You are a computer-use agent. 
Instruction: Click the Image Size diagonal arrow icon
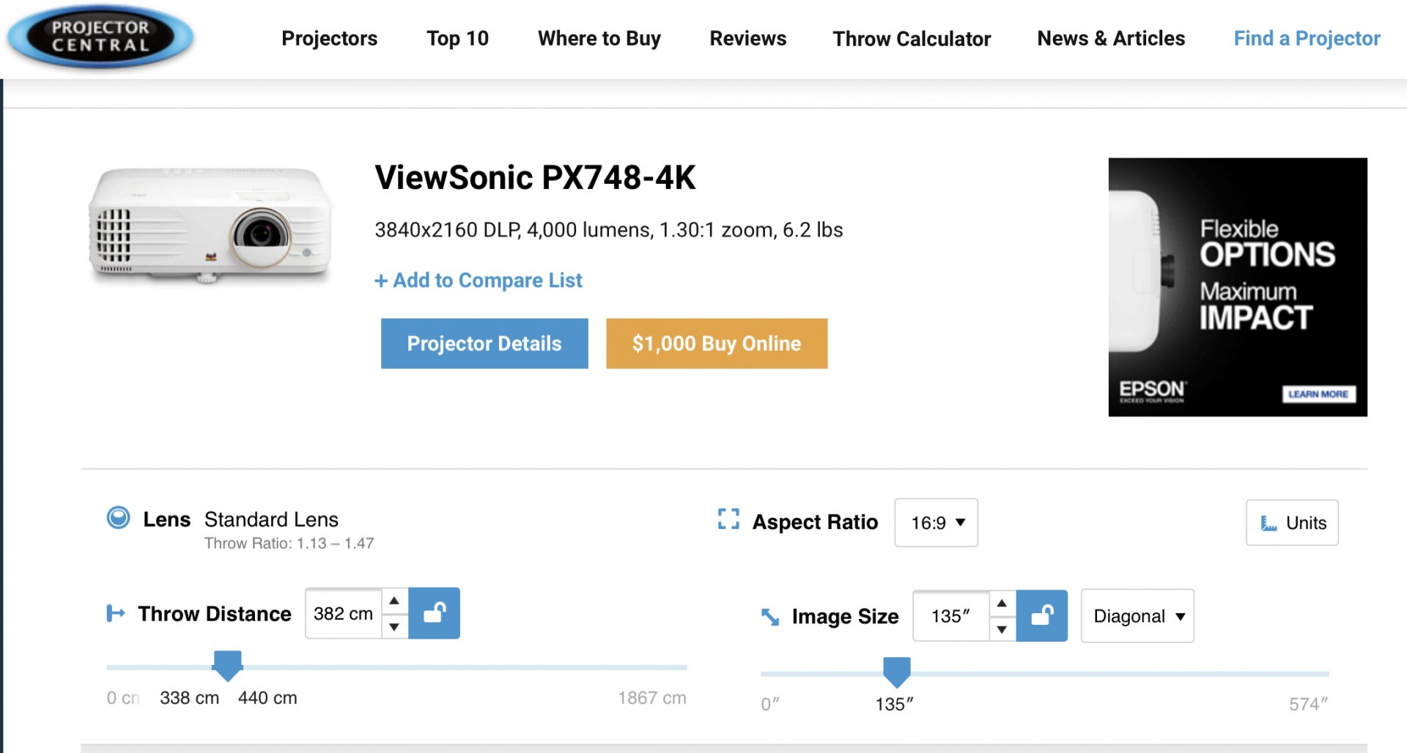[770, 617]
